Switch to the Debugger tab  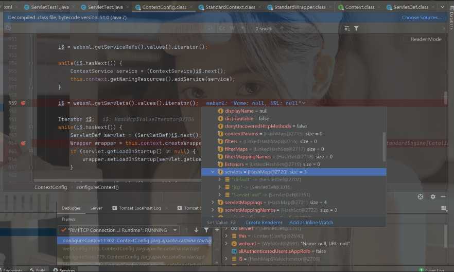(71, 208)
